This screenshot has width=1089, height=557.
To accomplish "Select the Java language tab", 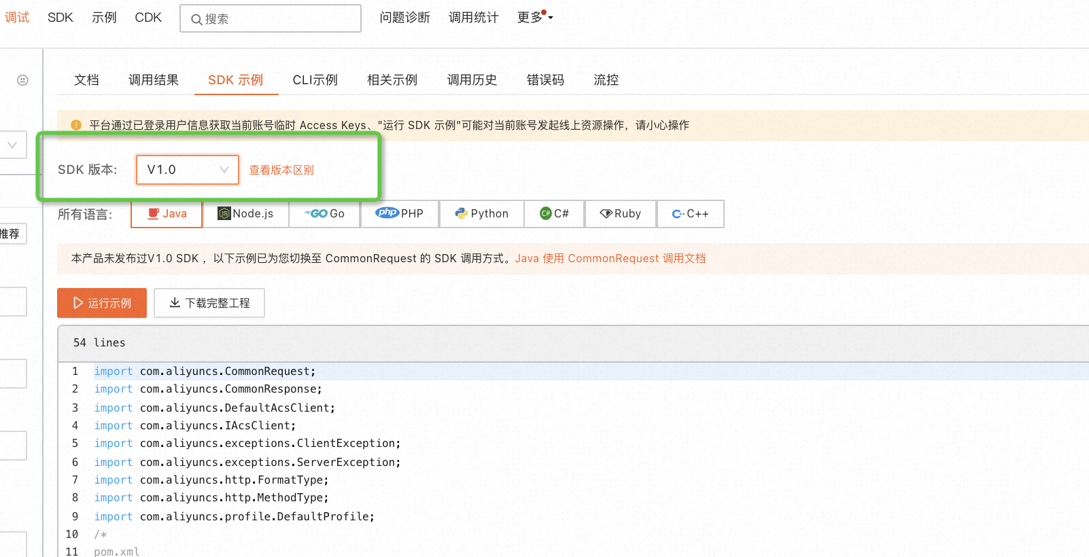I will (167, 214).
